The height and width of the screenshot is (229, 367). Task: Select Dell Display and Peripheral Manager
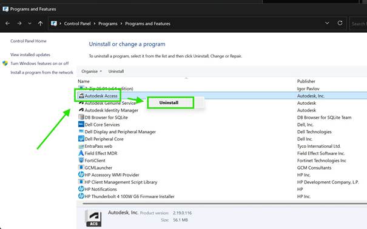pyautogui.click(x=120, y=132)
